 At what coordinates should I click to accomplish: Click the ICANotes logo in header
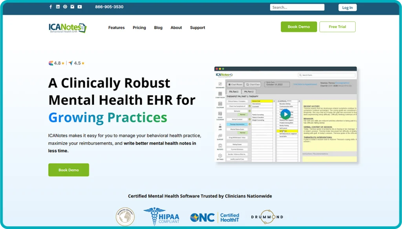pos(68,27)
